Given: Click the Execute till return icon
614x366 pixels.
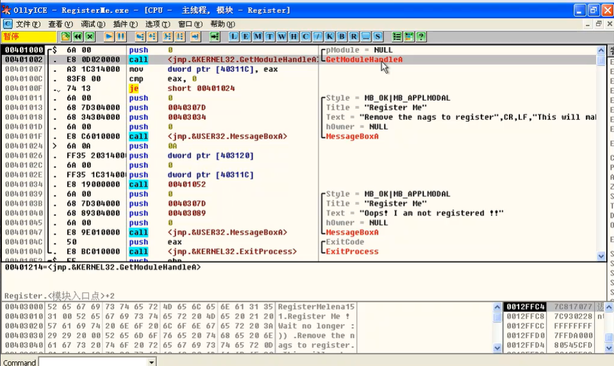Looking at the screenshot, I should pos(195,37).
